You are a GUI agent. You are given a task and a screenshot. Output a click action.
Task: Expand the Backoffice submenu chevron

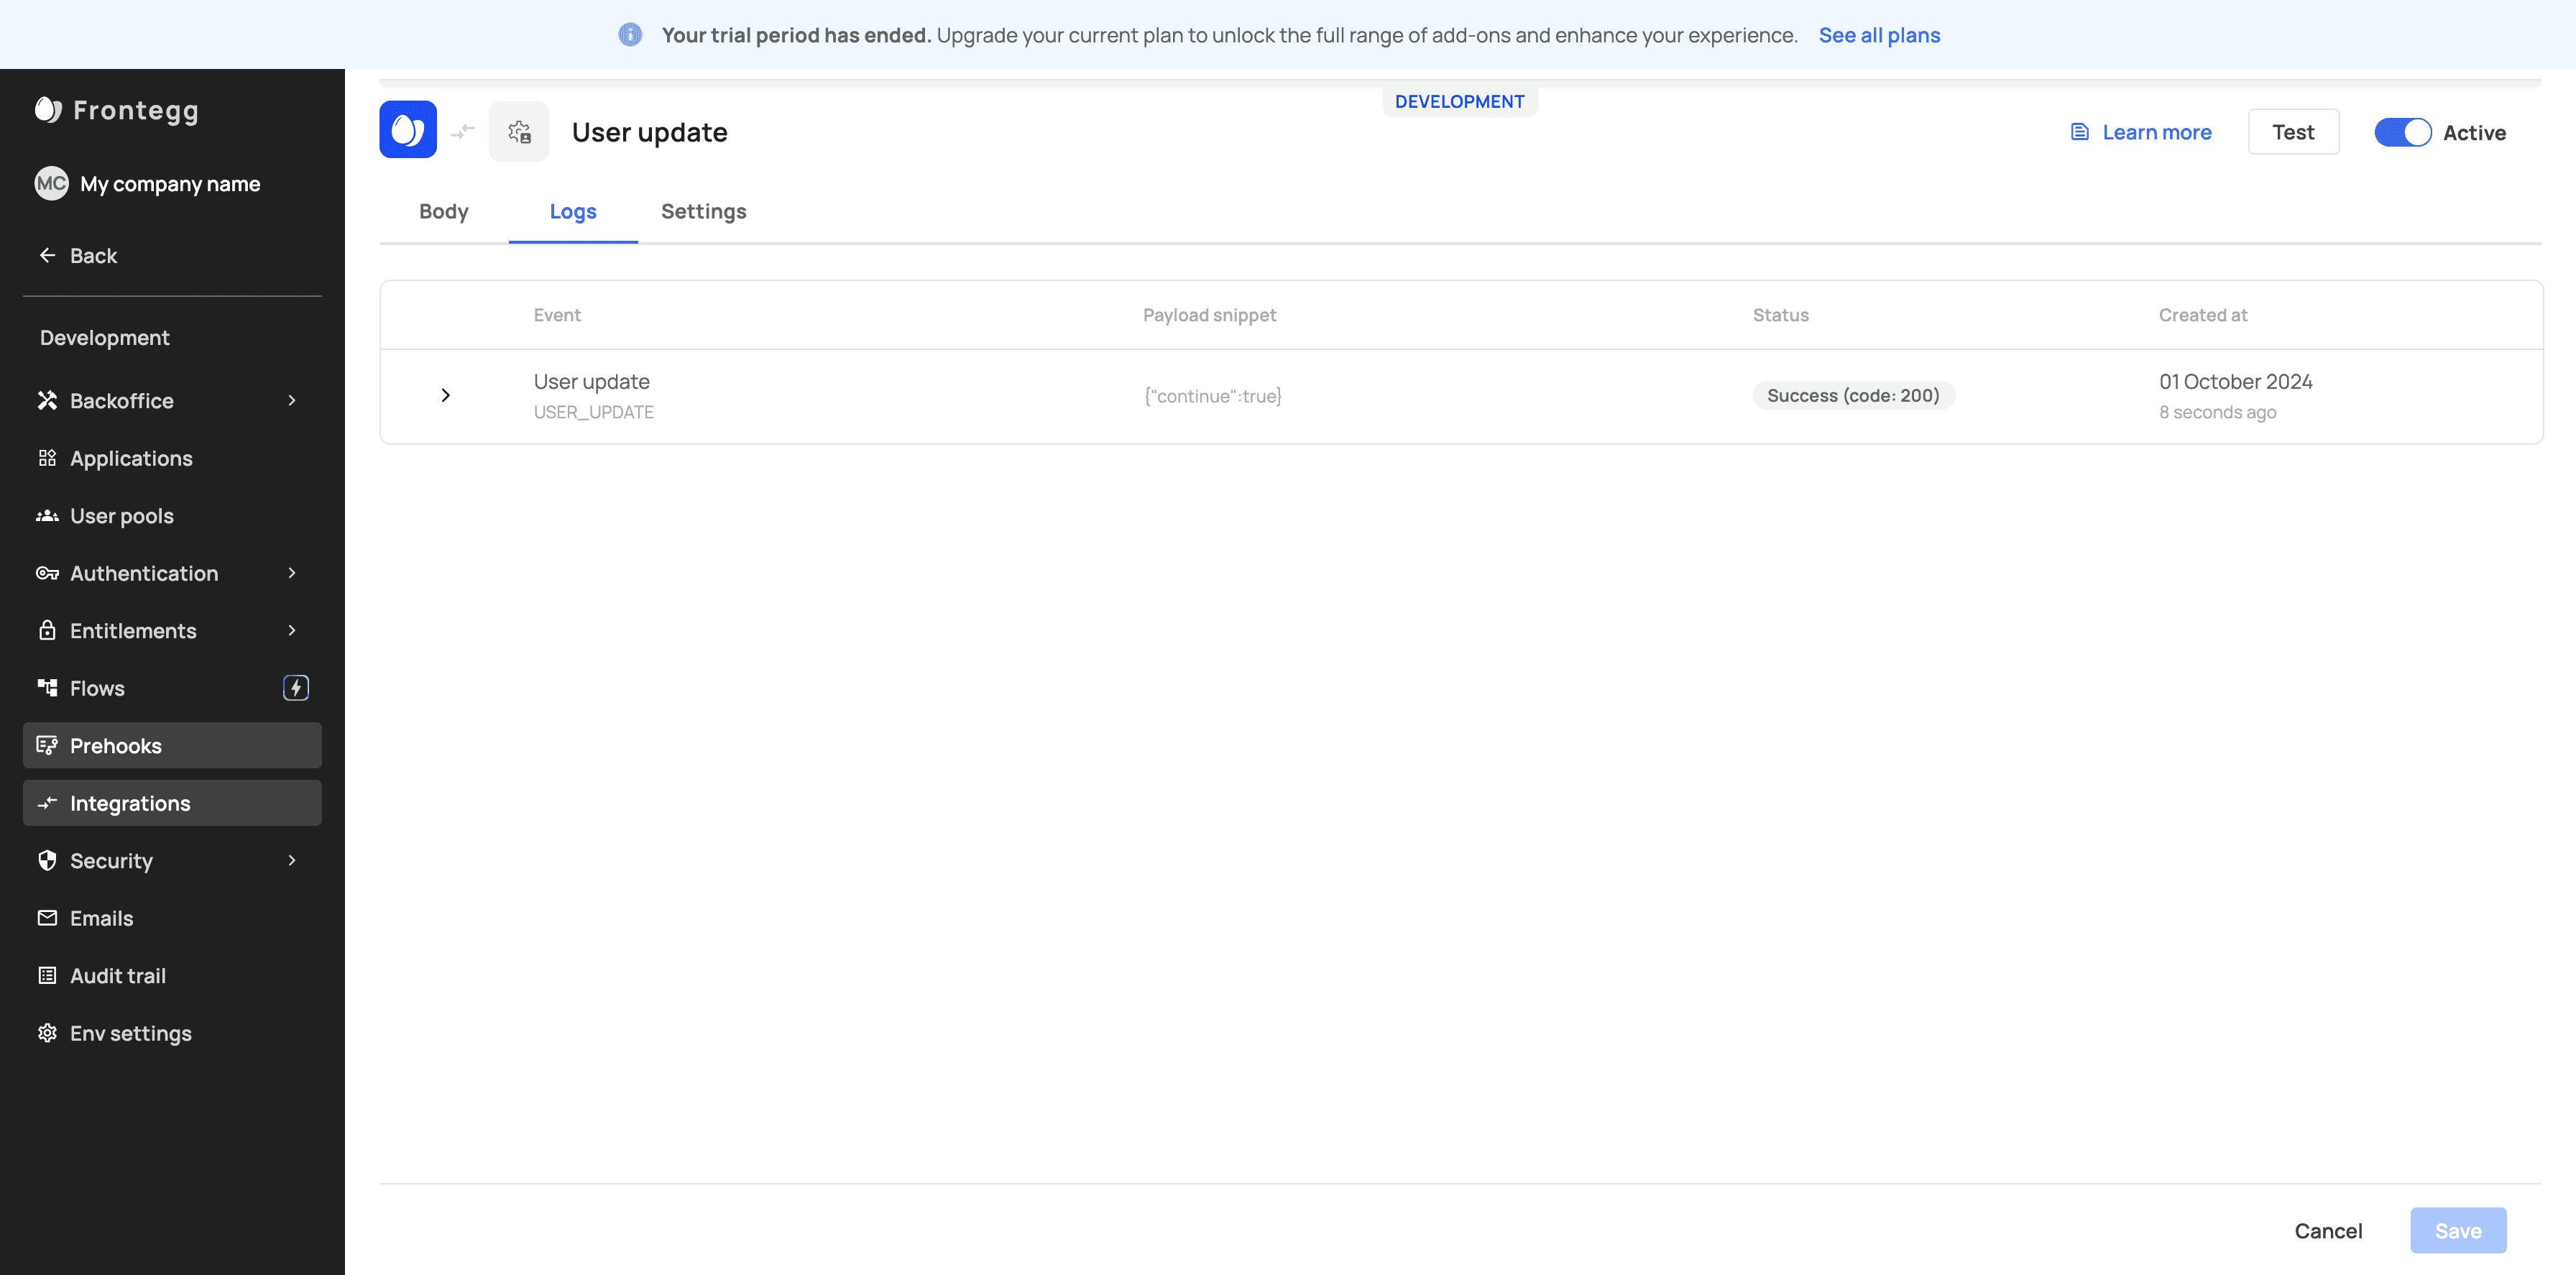[x=292, y=401]
